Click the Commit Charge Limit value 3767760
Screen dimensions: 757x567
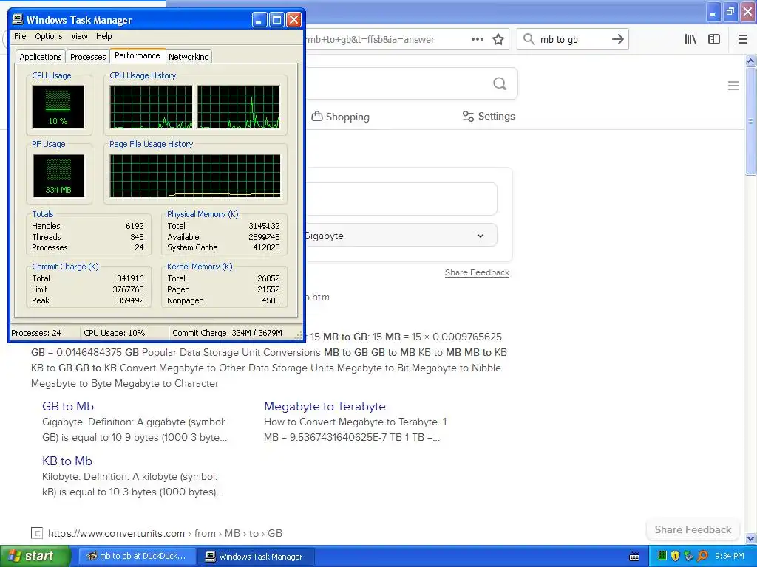click(x=129, y=289)
